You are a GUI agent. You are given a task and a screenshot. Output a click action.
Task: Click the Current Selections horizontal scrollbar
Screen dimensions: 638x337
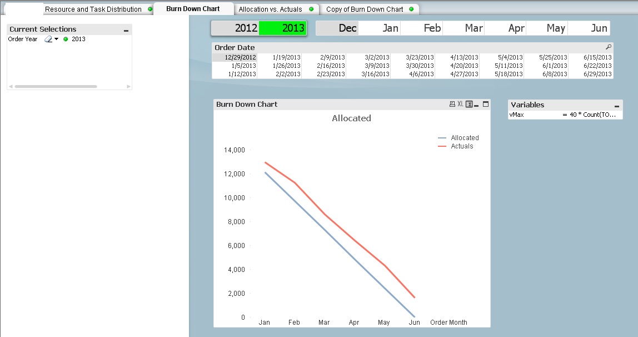pyautogui.click(x=56, y=86)
